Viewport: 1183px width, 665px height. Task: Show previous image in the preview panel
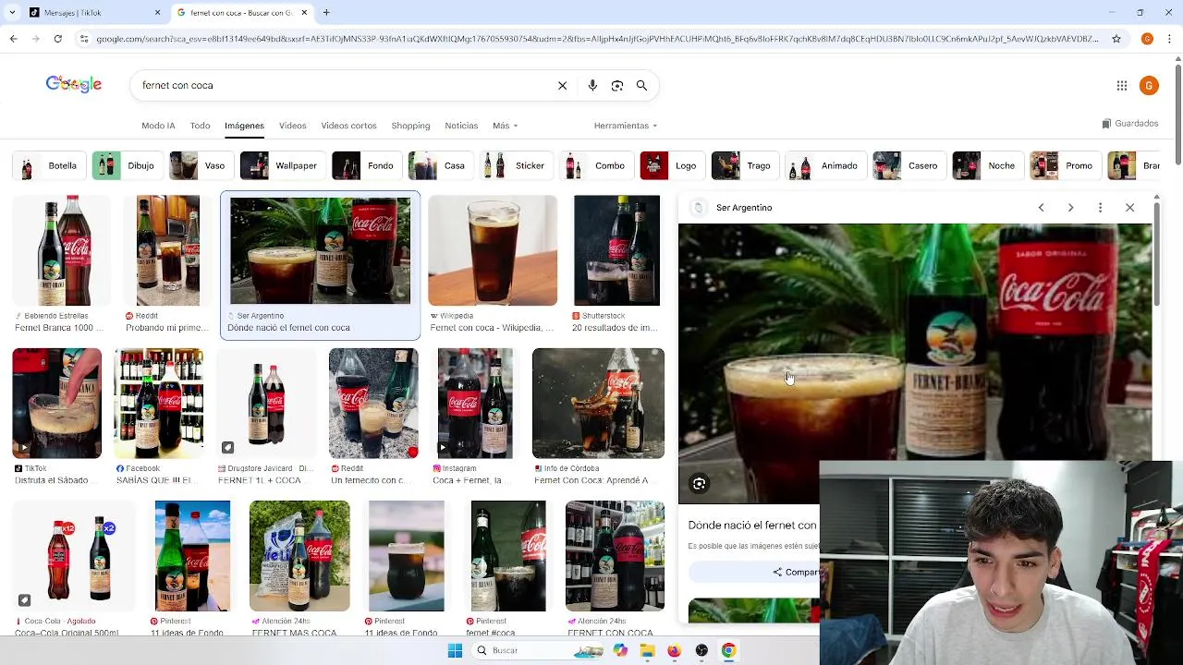point(1041,208)
